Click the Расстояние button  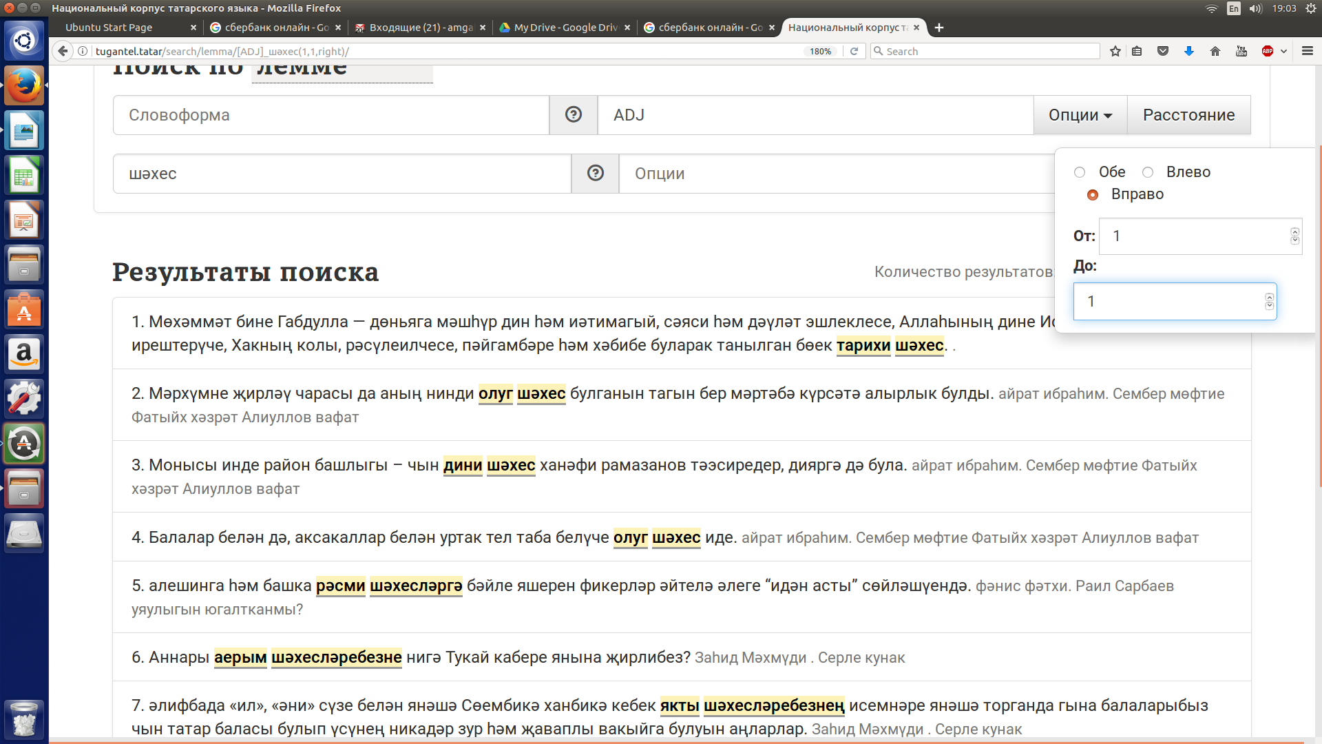(x=1188, y=115)
